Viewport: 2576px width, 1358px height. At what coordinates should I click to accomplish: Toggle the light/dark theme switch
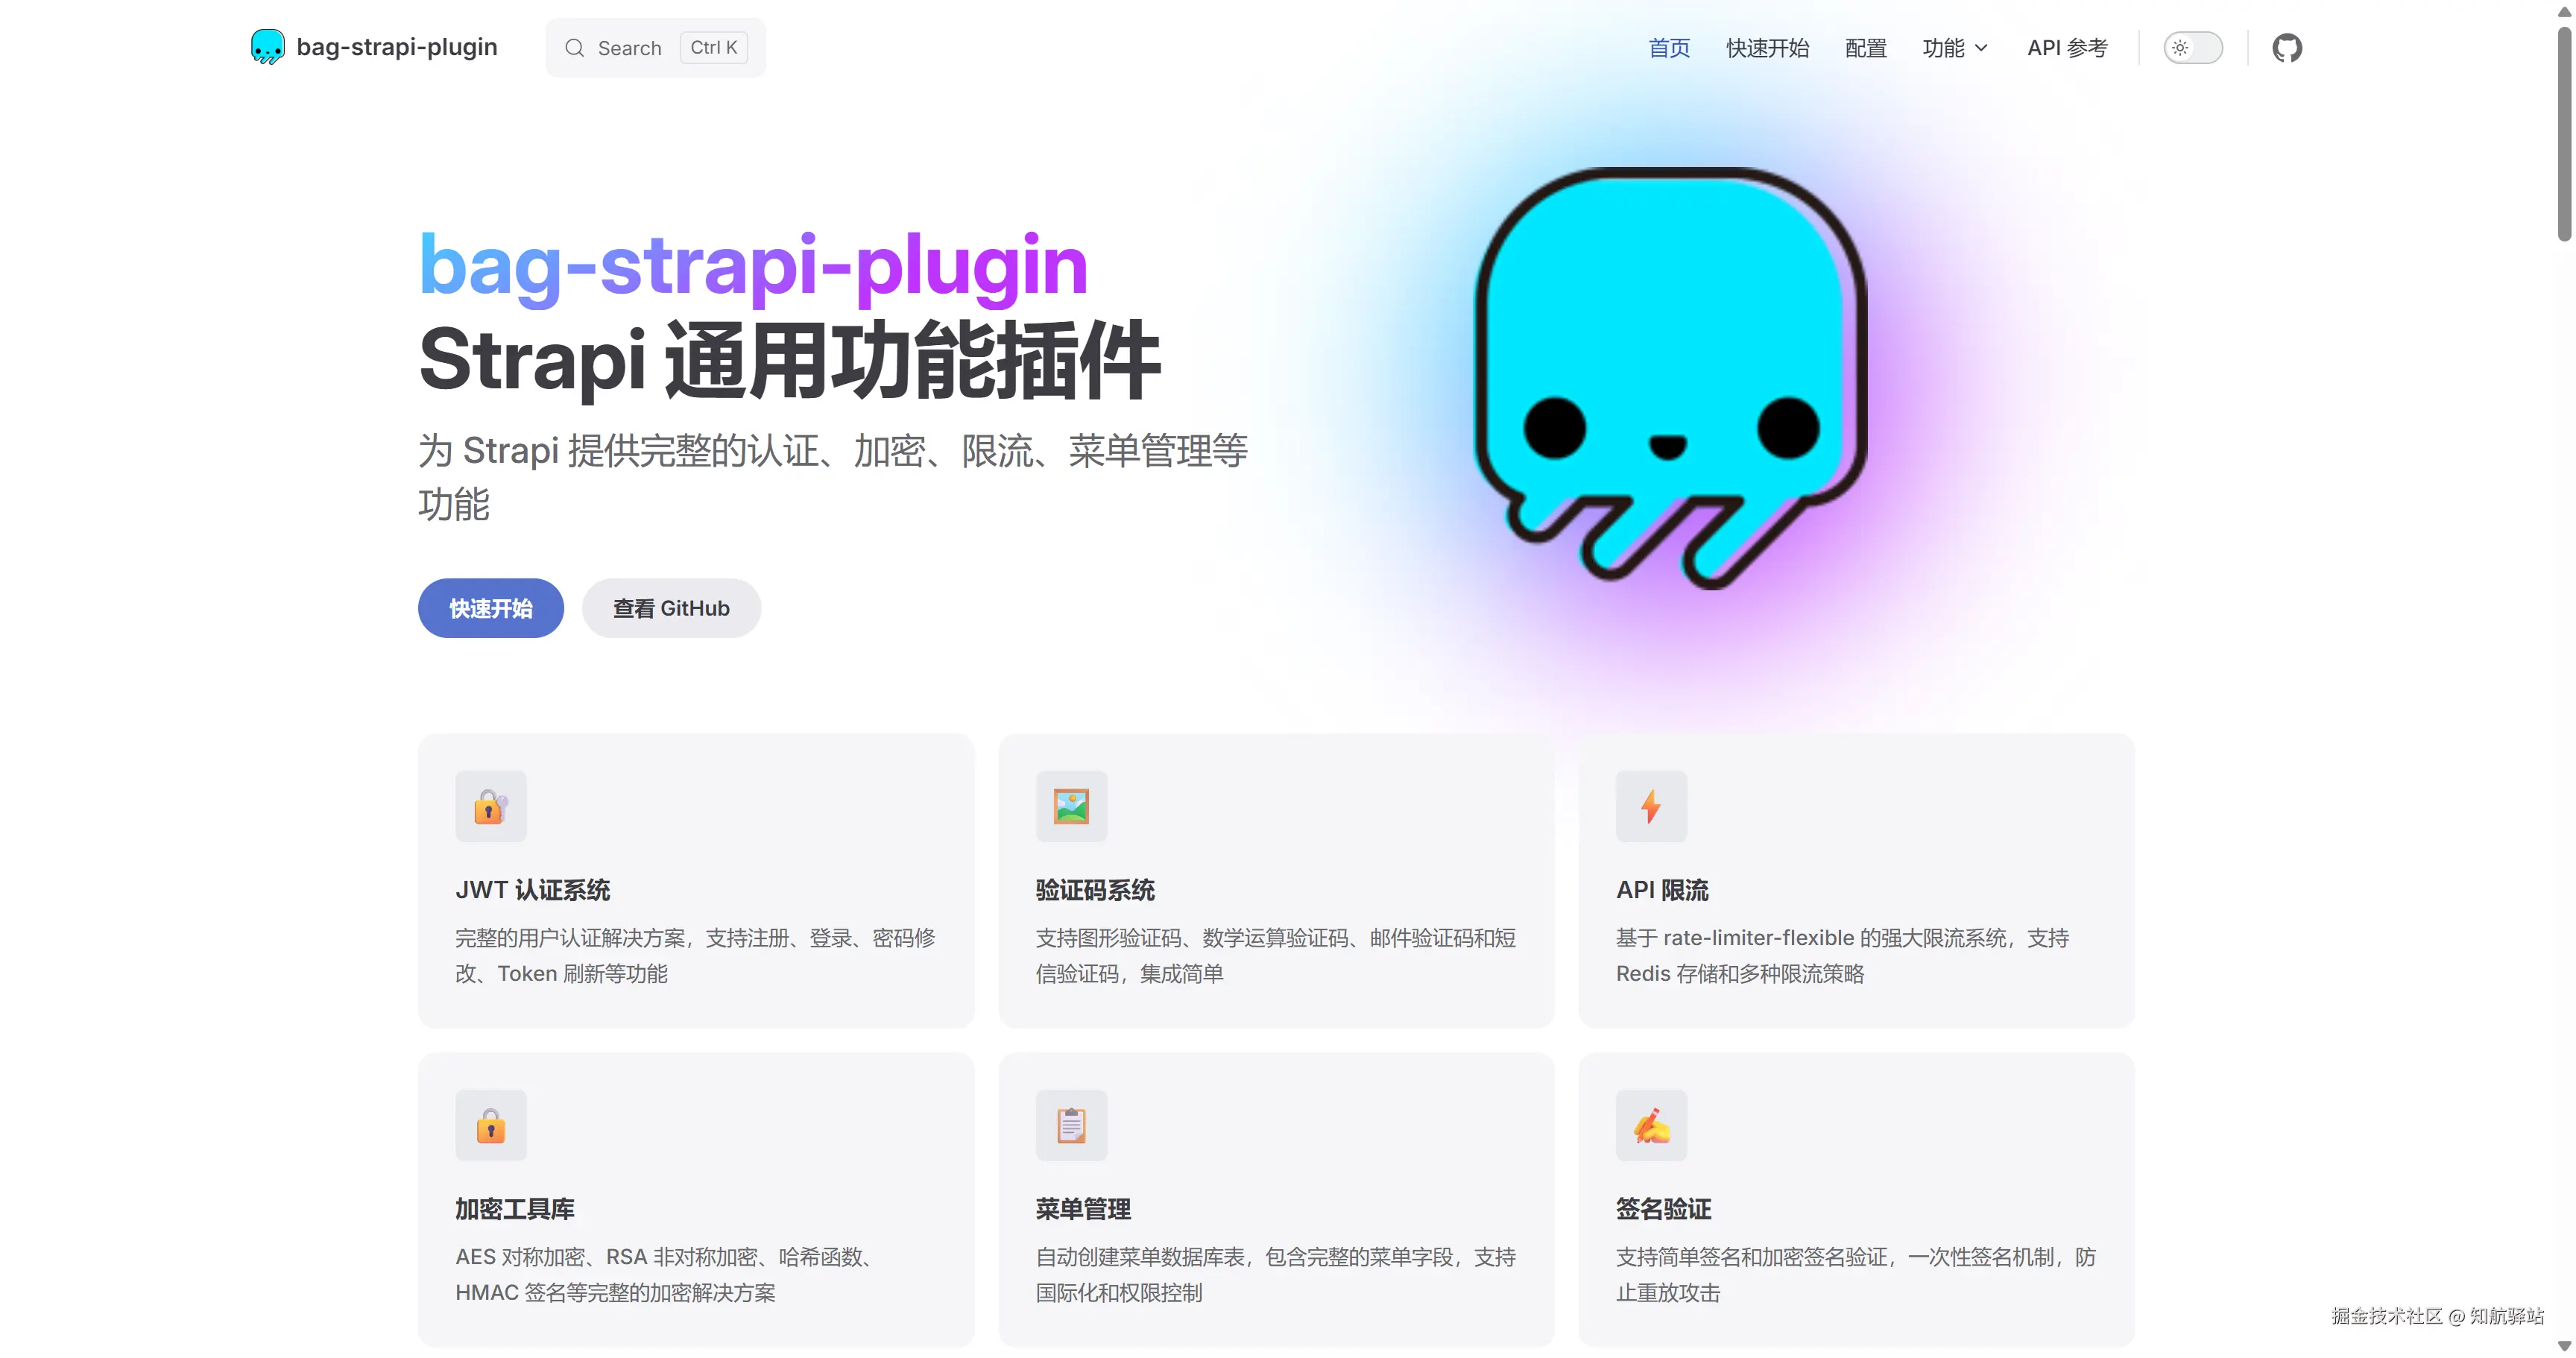click(x=2193, y=47)
